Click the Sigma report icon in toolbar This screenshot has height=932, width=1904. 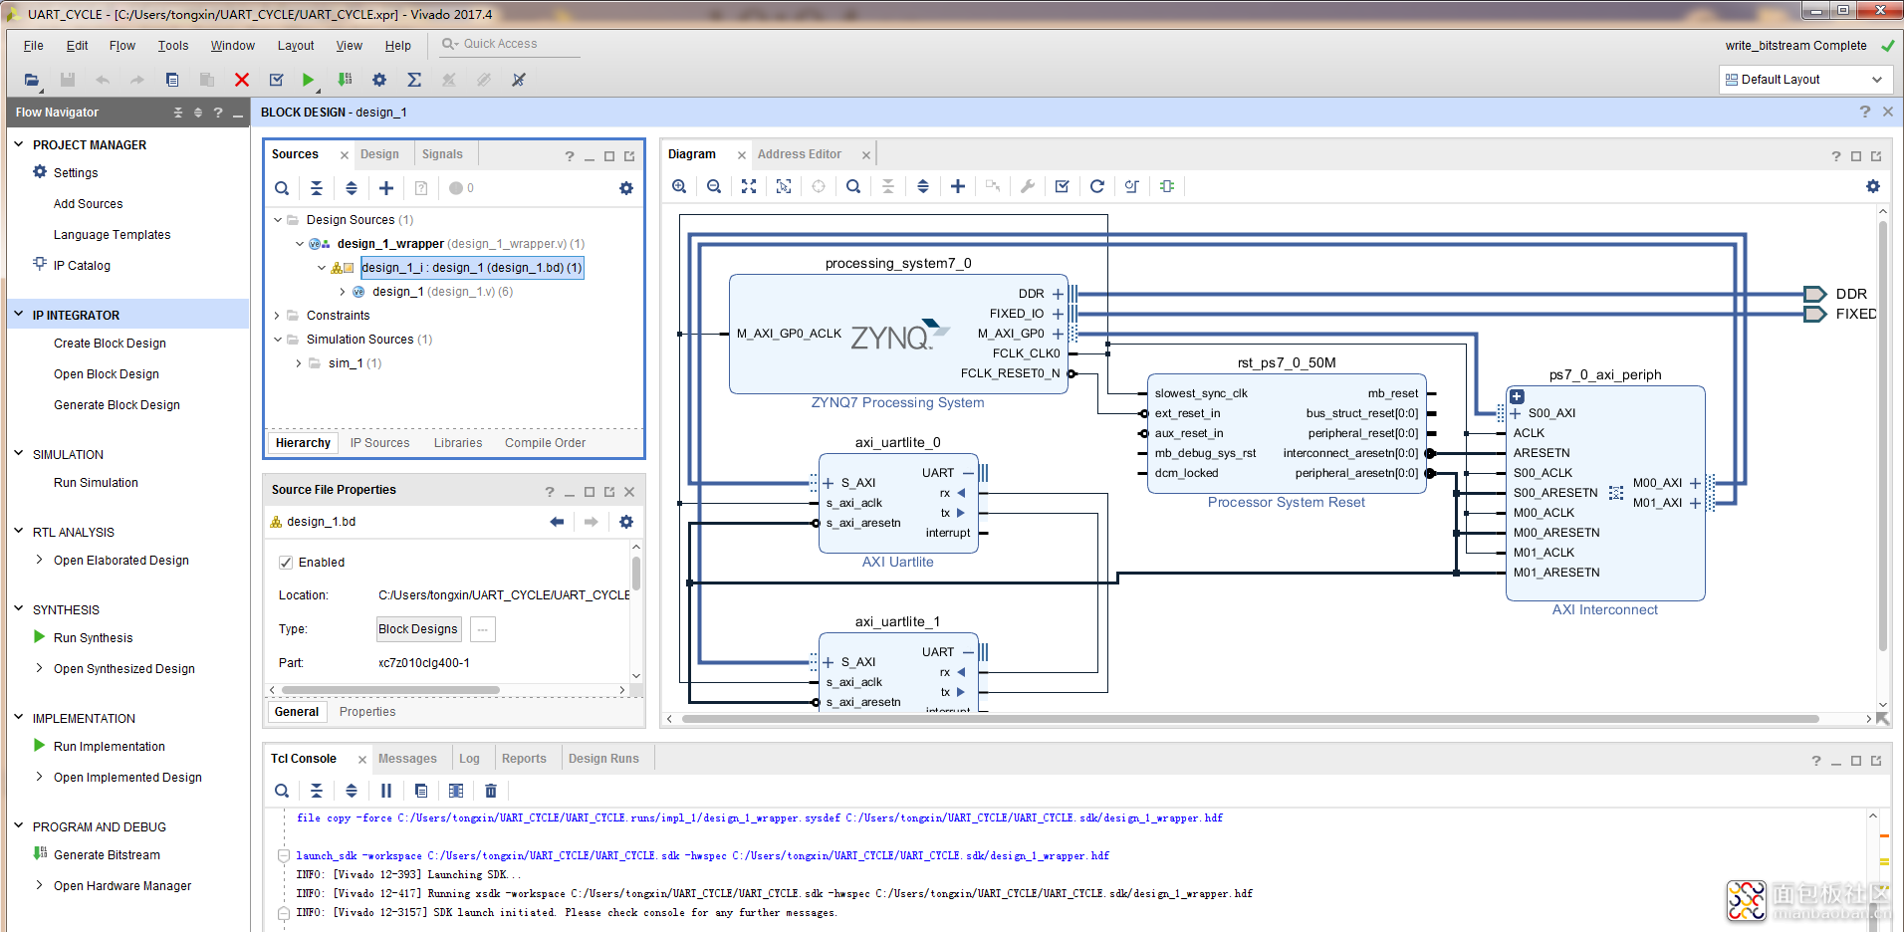pos(414,80)
